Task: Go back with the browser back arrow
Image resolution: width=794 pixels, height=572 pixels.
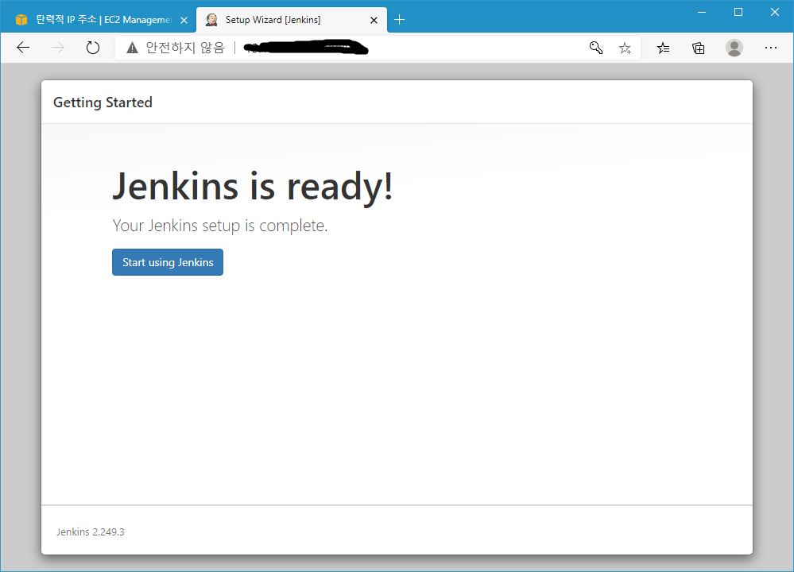Action: pyautogui.click(x=23, y=48)
